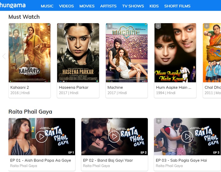
Task: Open the Must Watch section heading
Action: coord(24,17)
